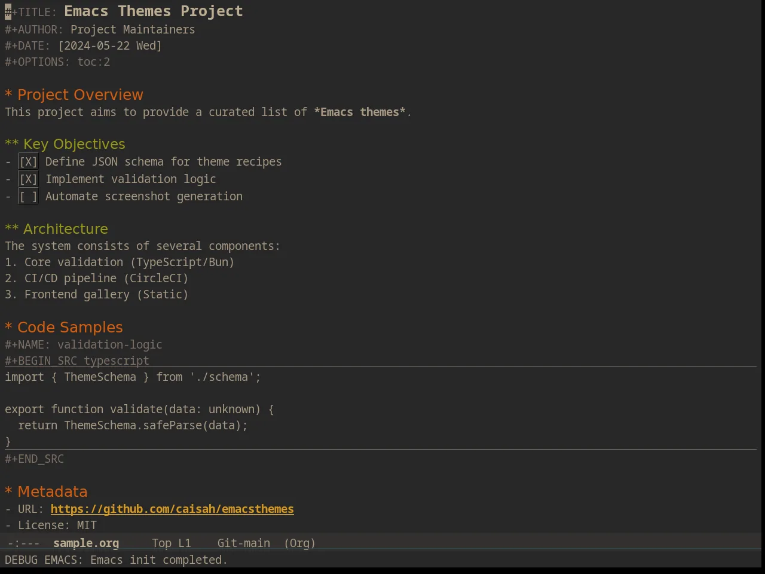Click the toc:2 options value
Image resolution: width=765 pixels, height=574 pixels.
click(94, 62)
